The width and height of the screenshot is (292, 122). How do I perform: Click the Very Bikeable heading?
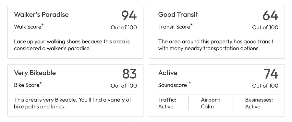pyautogui.click(x=35, y=73)
